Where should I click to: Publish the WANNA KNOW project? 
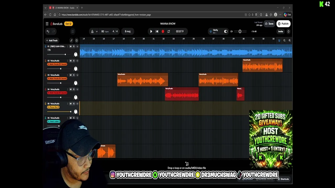point(283,24)
